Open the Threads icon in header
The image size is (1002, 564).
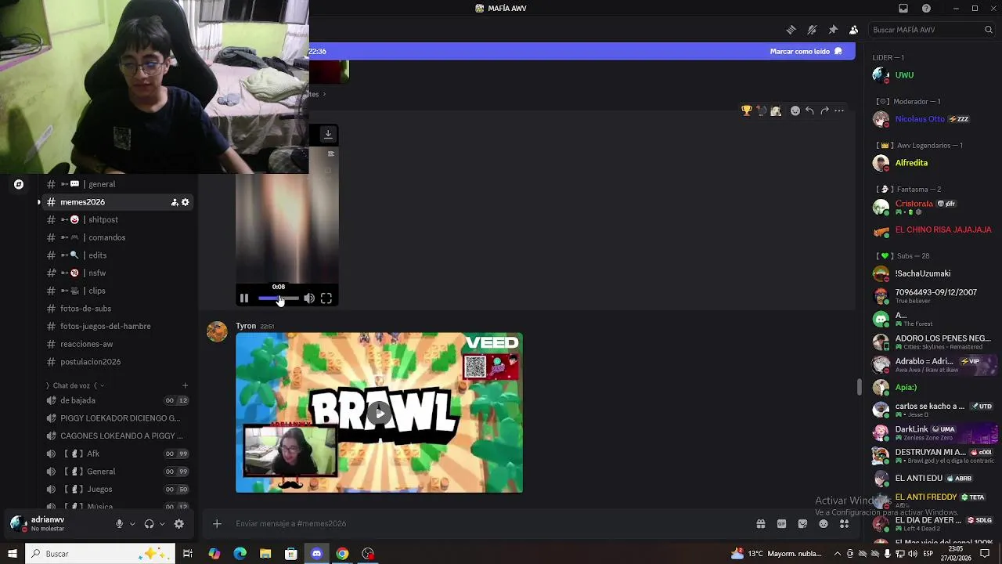(x=791, y=30)
